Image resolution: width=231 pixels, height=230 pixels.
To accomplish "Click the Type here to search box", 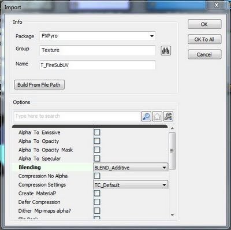I will click(x=77, y=116).
